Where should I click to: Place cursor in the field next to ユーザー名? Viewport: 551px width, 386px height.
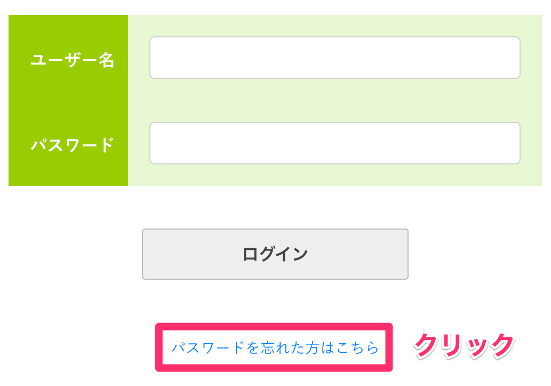point(334,58)
